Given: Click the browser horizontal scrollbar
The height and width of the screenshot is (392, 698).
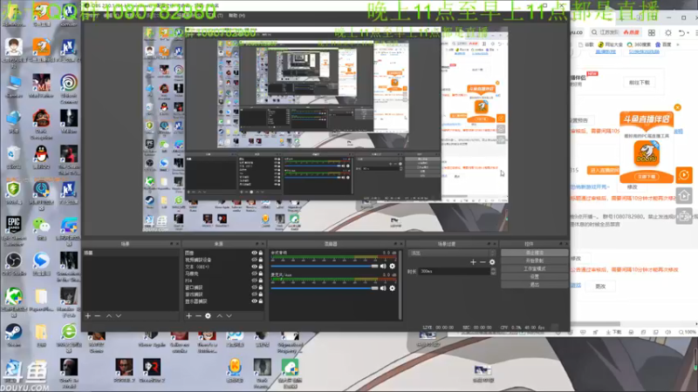Looking at the screenshot, I should click(595, 323).
